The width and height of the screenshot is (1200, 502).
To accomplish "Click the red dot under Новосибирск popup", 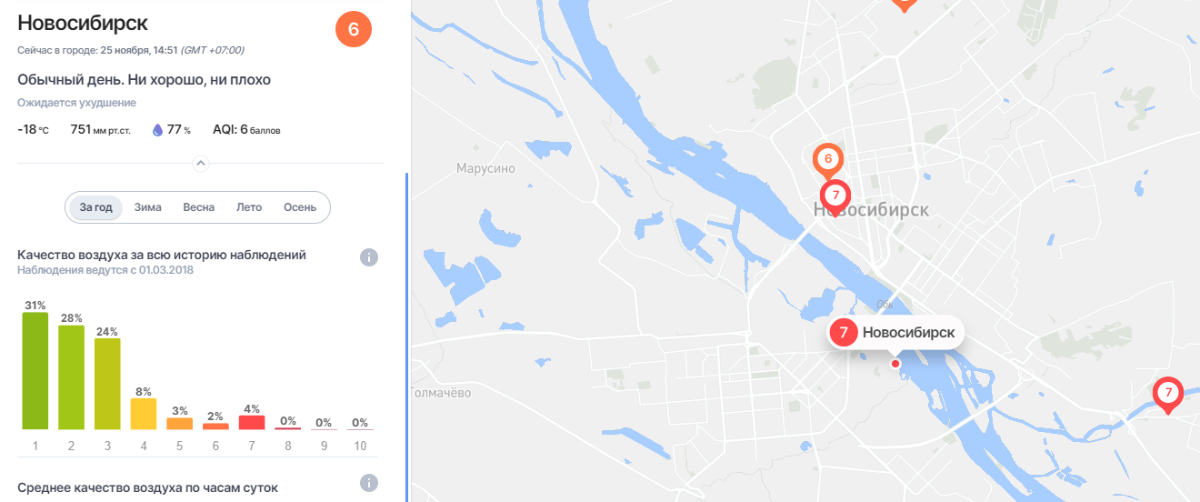I will [x=895, y=364].
